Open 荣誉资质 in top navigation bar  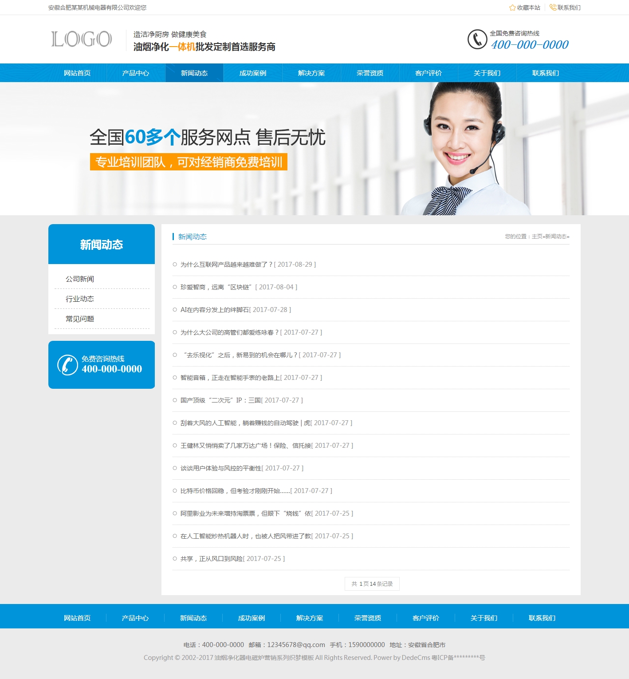coord(370,73)
